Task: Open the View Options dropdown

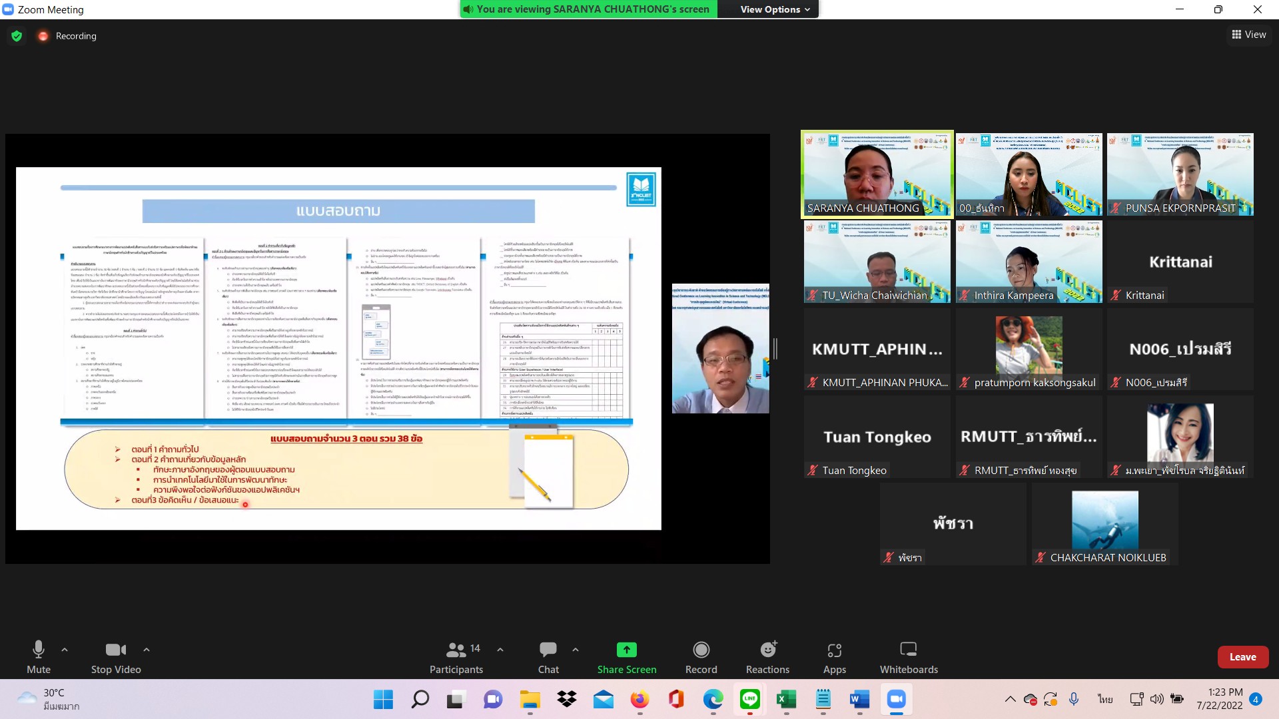Action: 775,9
